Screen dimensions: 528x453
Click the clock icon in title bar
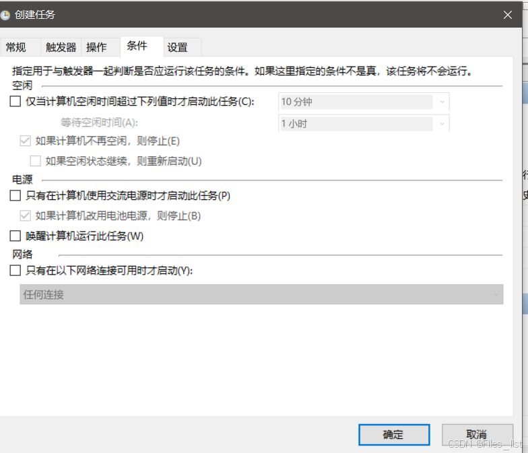[5, 15]
